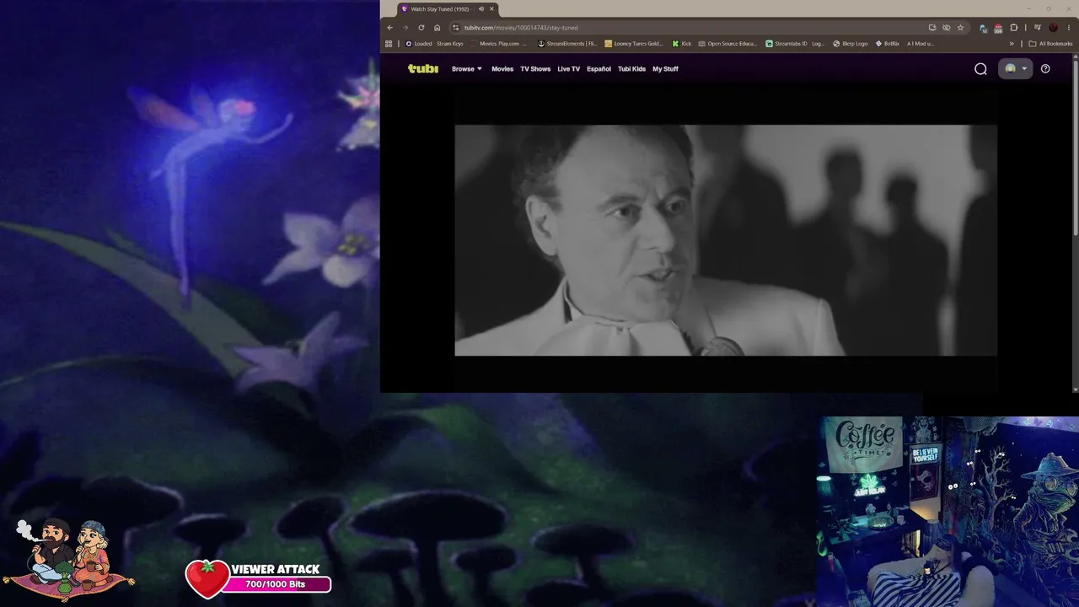Image resolution: width=1079 pixels, height=607 pixels.
Task: Open the BotRix bookmark
Action: (888, 44)
